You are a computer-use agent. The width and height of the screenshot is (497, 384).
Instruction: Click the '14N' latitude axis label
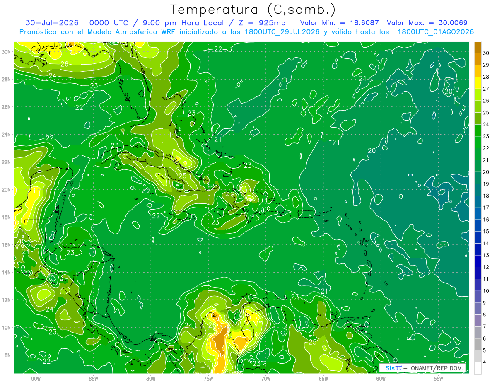7,272
